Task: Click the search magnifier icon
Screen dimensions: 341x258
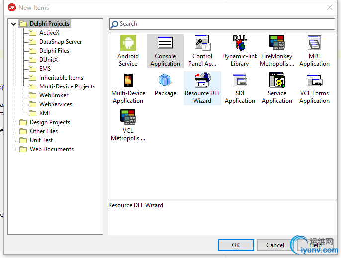Action: [x=114, y=24]
